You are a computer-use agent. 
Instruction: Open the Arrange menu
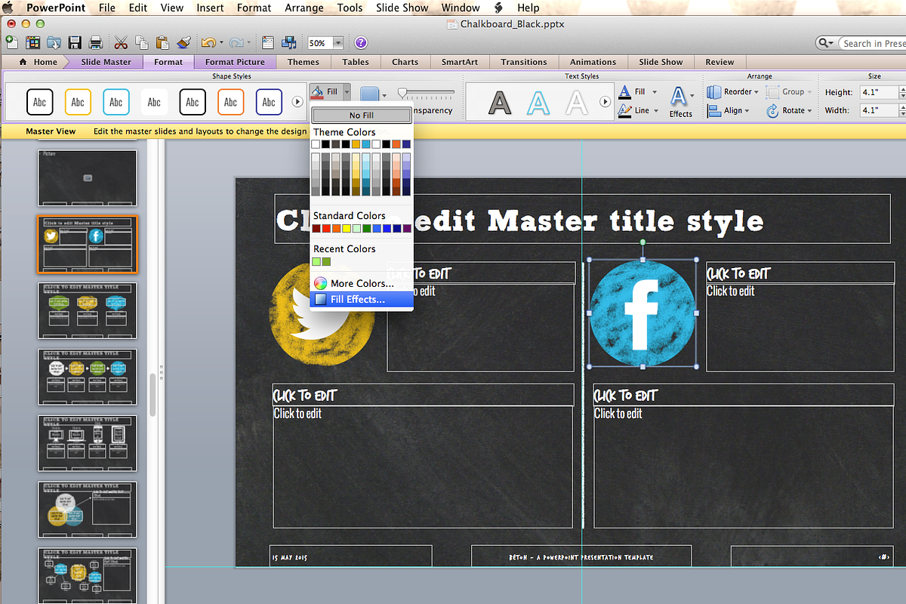304,8
